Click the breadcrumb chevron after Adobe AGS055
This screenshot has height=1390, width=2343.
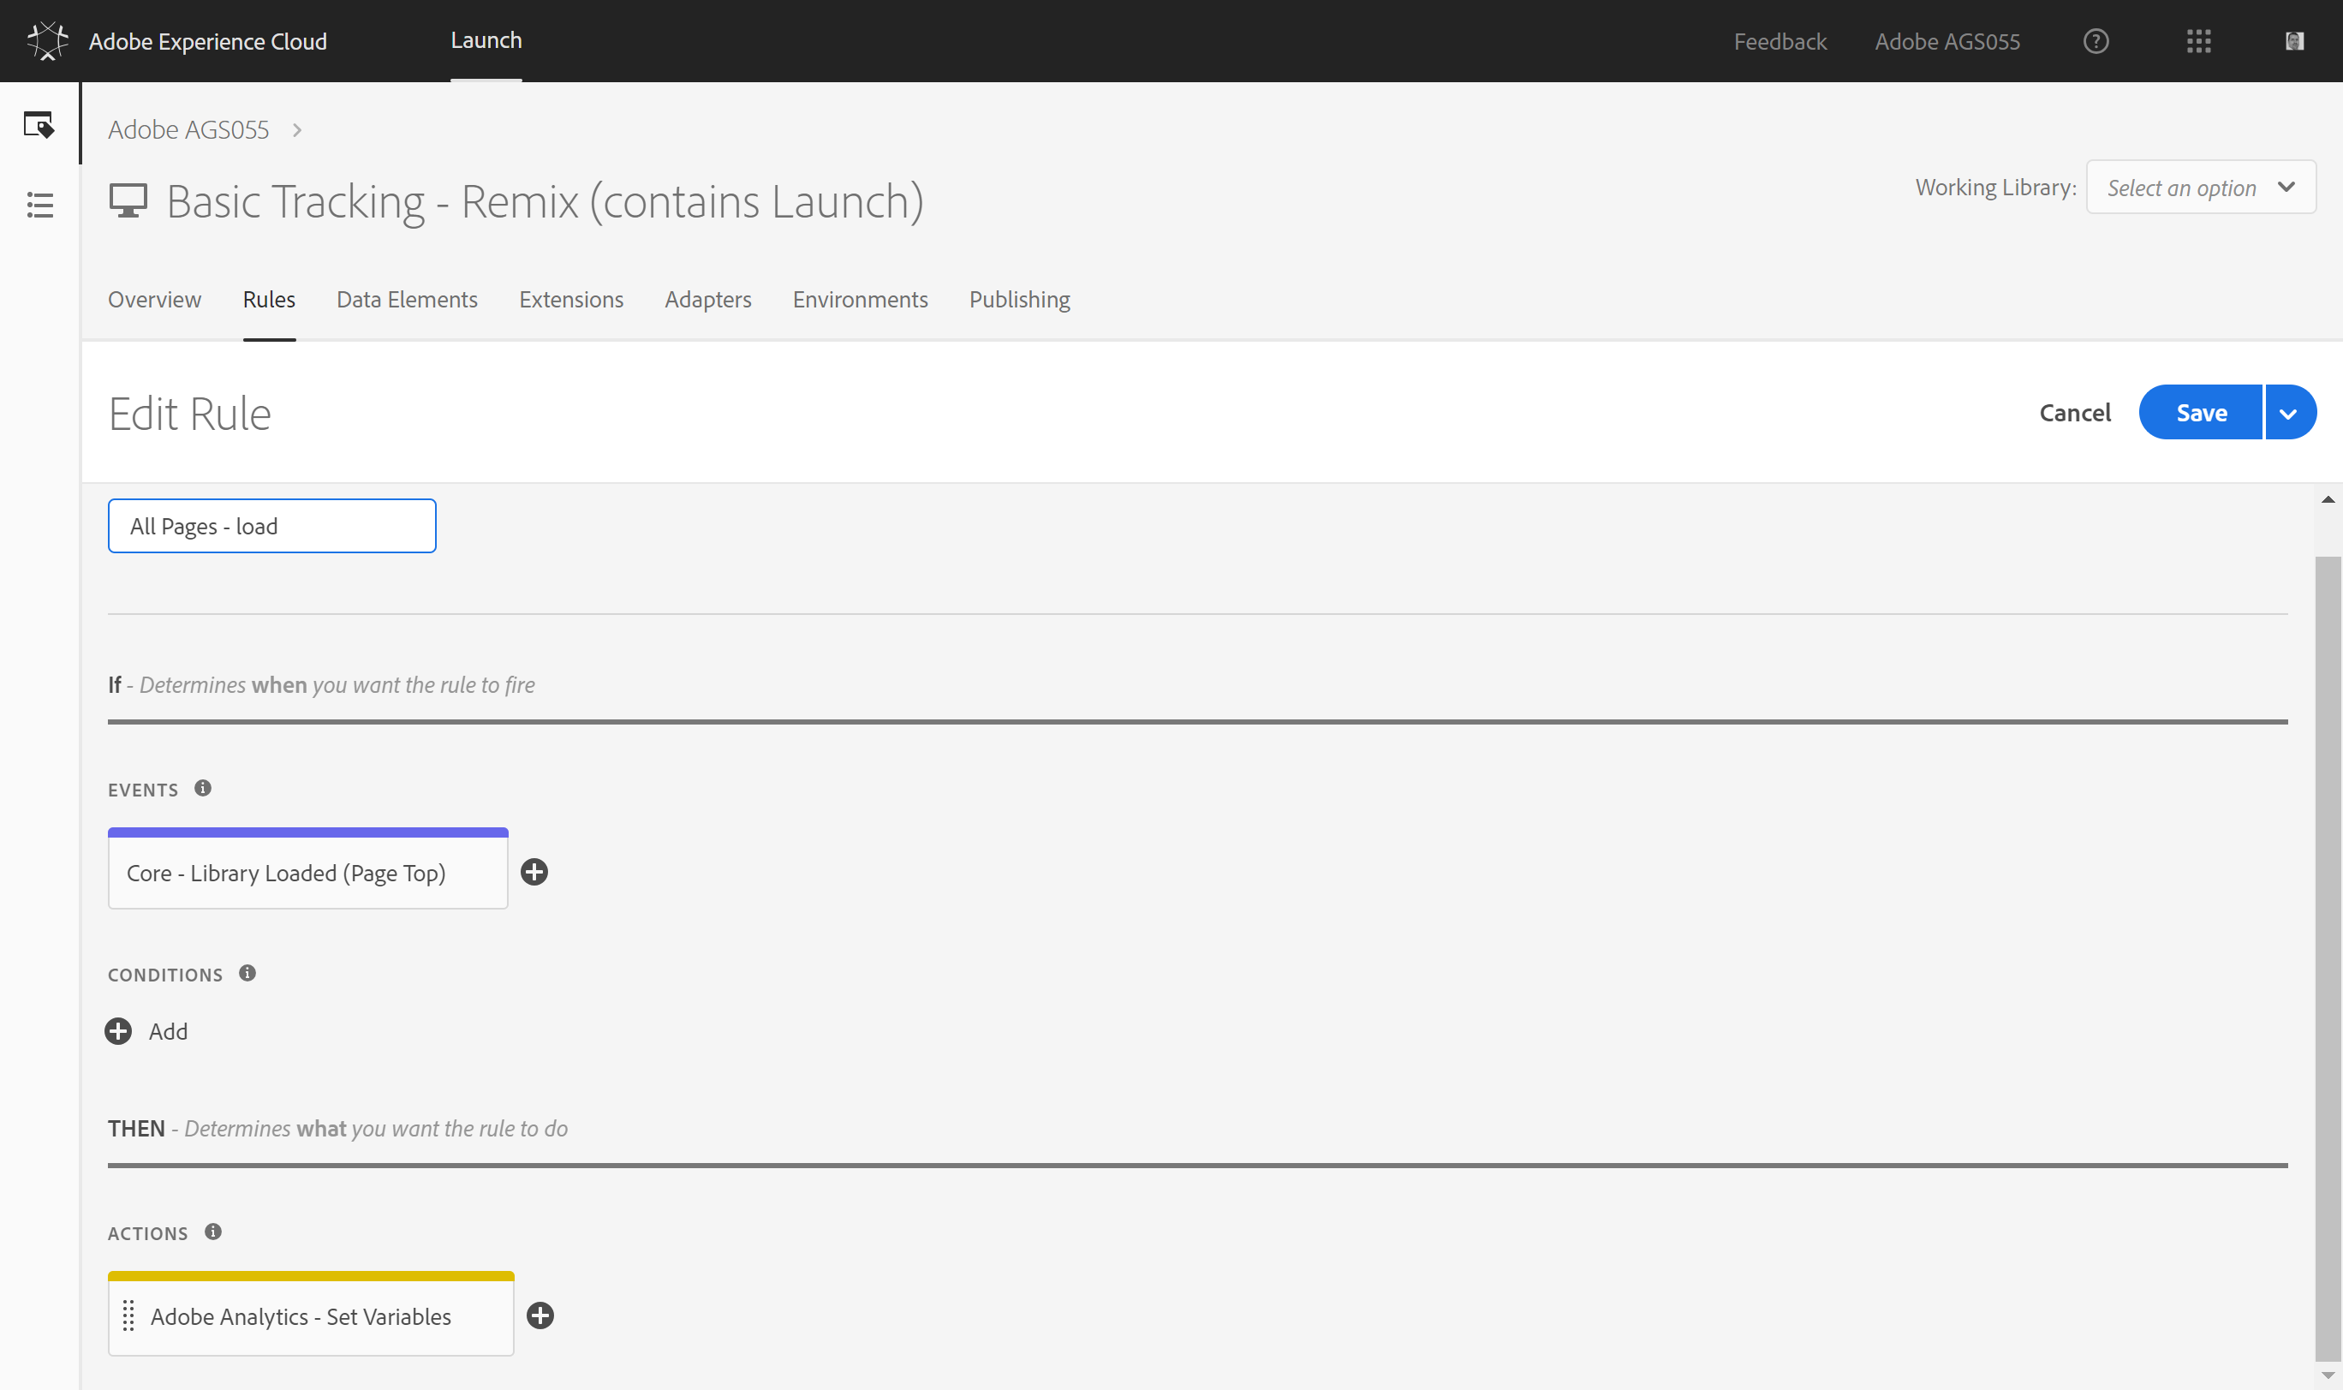(x=297, y=130)
